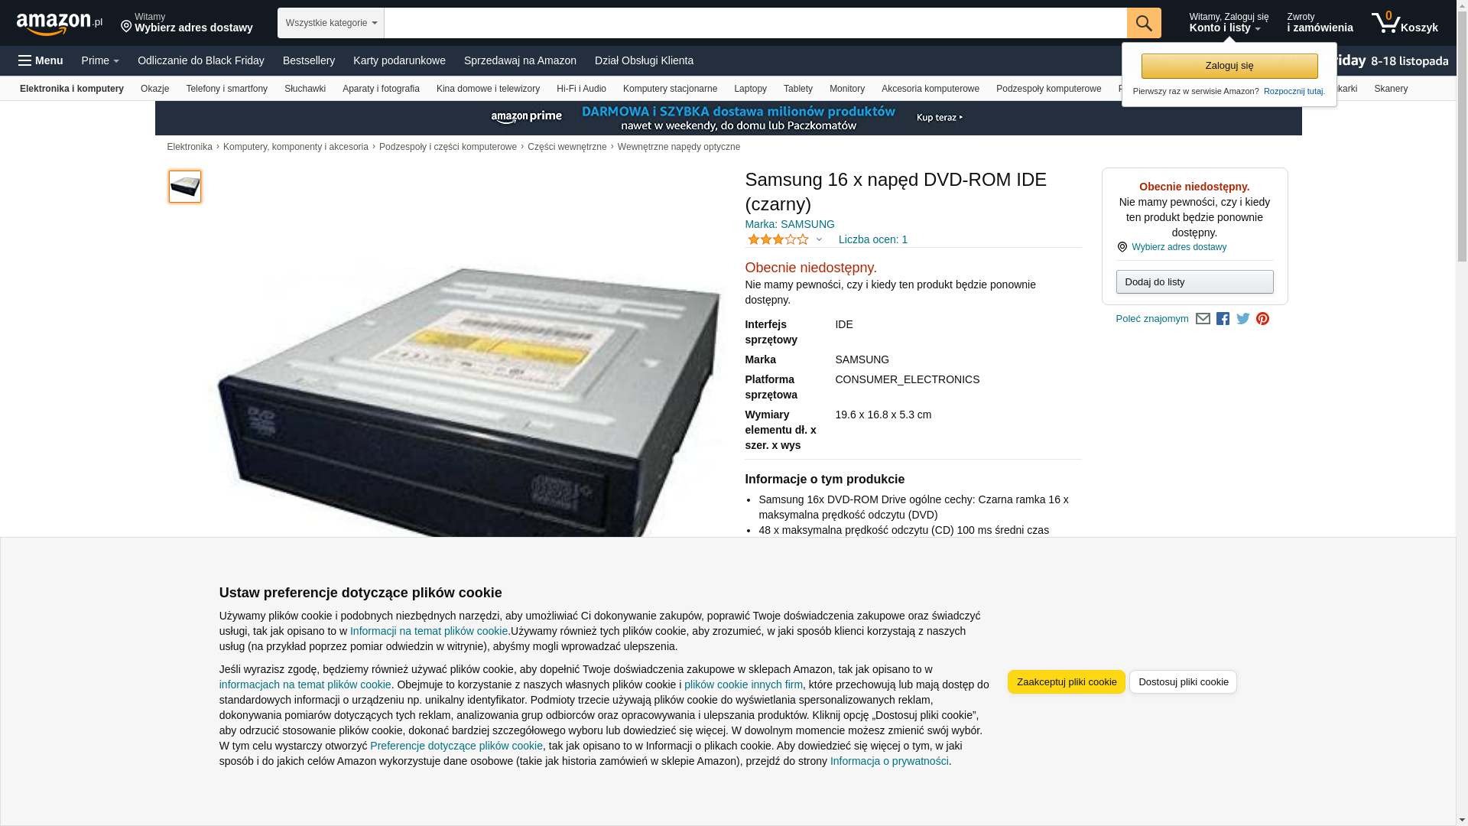The height and width of the screenshot is (826, 1468).
Task: Open the shopping cart icon
Action: pos(1404,23)
